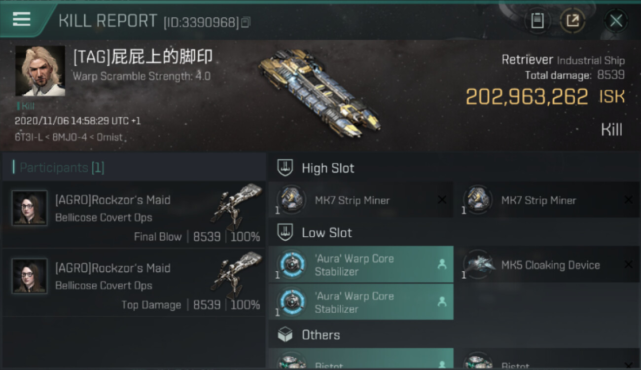Share the kill report via export icon
The image size is (641, 370).
572,21
